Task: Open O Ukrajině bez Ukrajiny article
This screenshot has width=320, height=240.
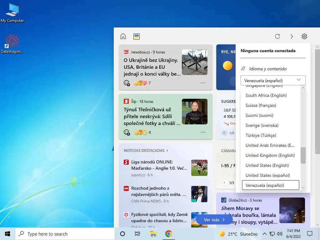Action: (x=152, y=67)
